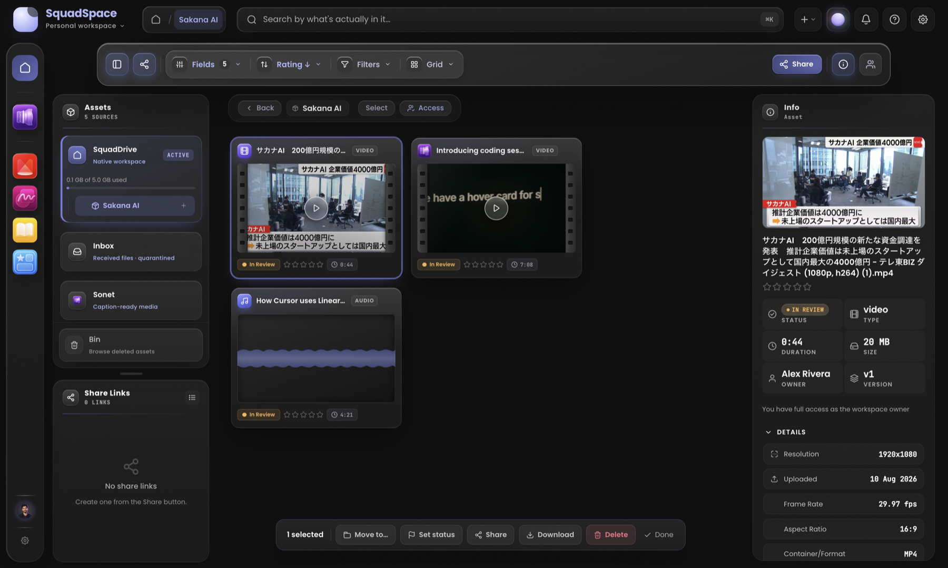Toggle the members panel button
Image resolution: width=948 pixels, height=568 pixels.
[x=871, y=64]
